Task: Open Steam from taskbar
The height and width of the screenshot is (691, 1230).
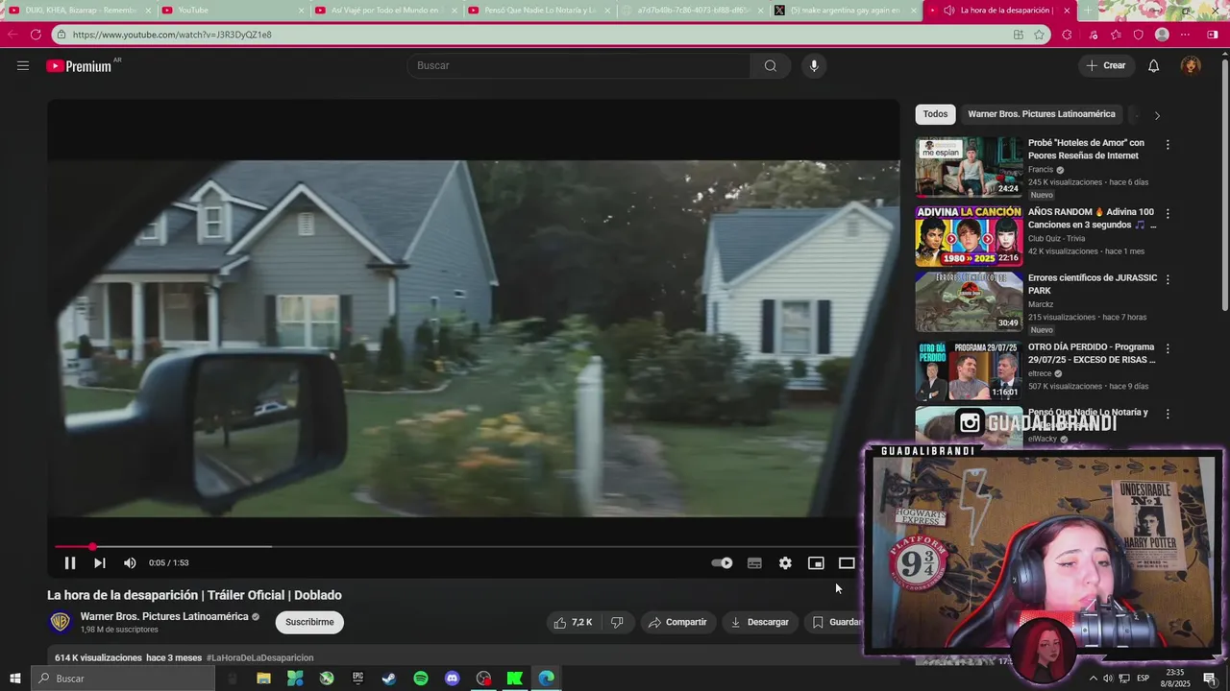Action: click(389, 679)
